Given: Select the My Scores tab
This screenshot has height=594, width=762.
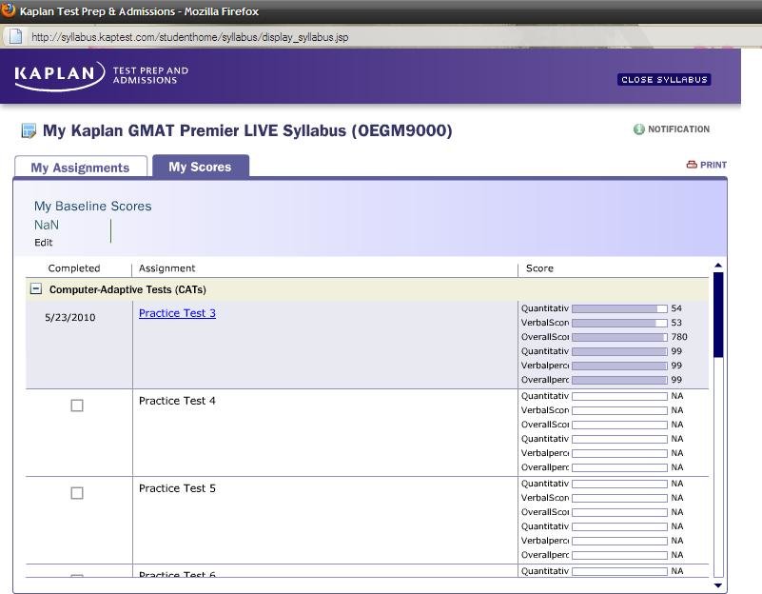Looking at the screenshot, I should click(x=200, y=167).
